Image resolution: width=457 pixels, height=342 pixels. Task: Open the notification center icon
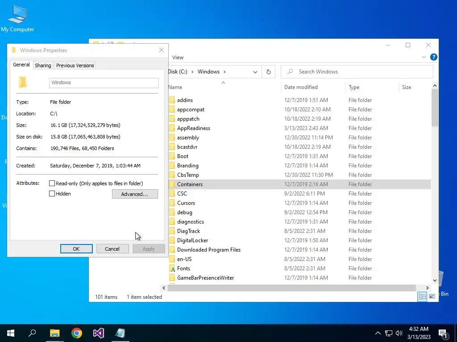(443, 333)
